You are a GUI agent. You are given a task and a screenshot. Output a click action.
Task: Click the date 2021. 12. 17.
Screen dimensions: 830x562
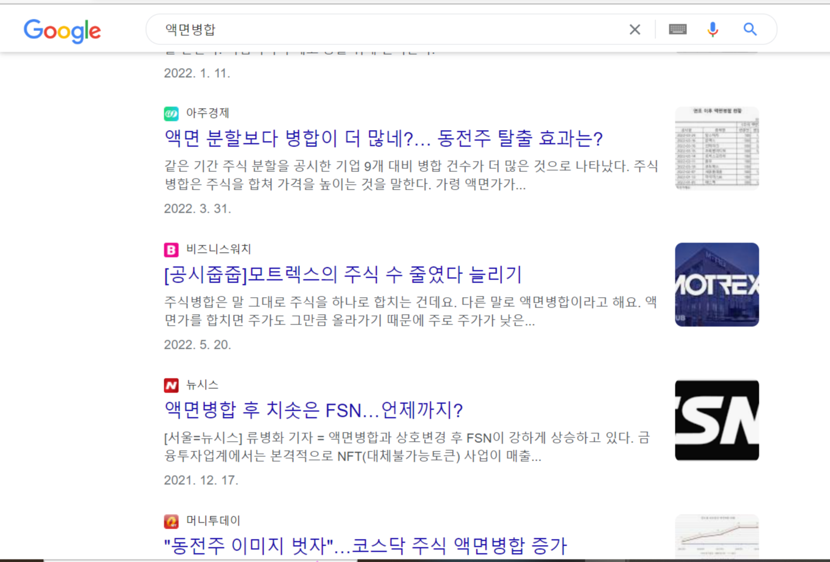click(x=201, y=481)
